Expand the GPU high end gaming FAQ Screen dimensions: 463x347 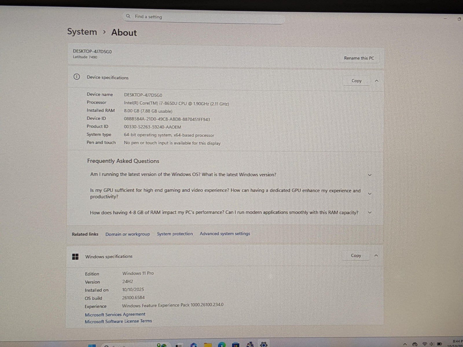tap(370, 193)
